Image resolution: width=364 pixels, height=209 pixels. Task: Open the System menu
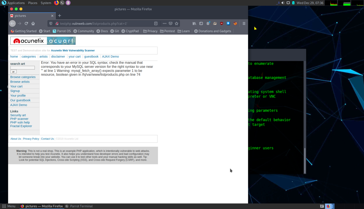[46, 3]
